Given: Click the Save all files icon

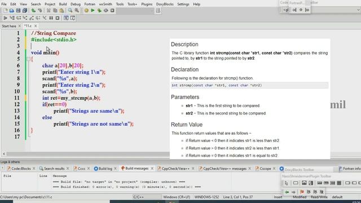Looking at the screenshot, I should coord(25,11).
